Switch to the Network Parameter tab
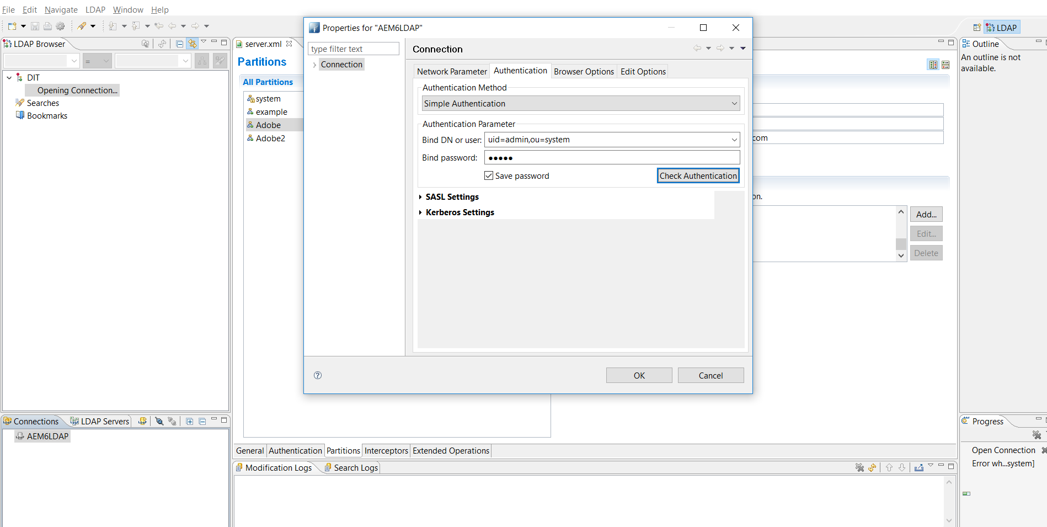This screenshot has height=527, width=1047. 451,71
